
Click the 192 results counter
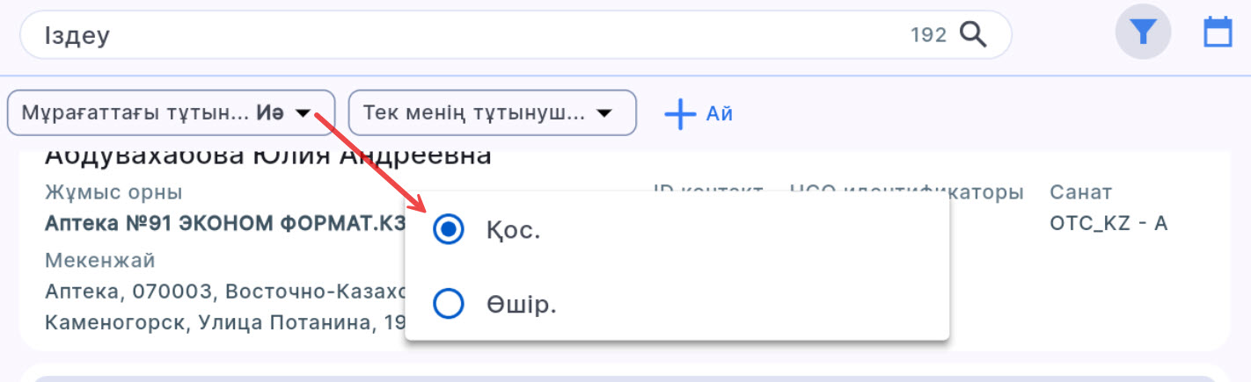coord(928,35)
